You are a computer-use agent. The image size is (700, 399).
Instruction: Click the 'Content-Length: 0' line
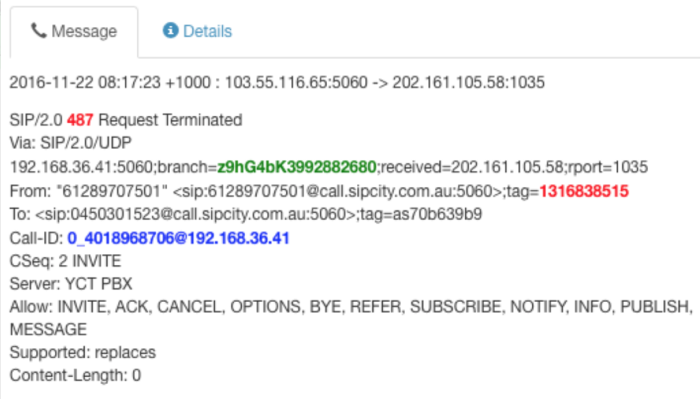coord(75,376)
